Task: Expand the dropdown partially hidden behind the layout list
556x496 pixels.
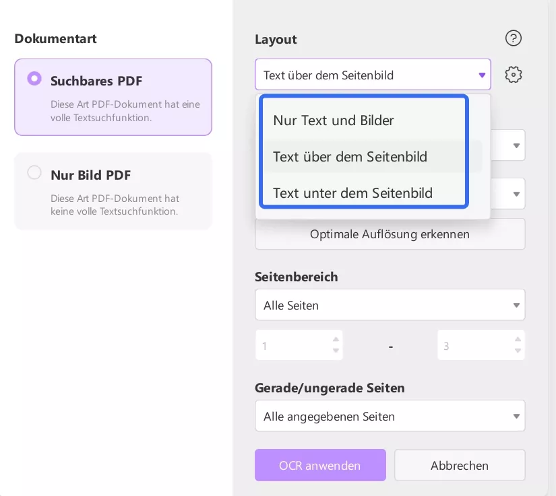Action: click(516, 145)
